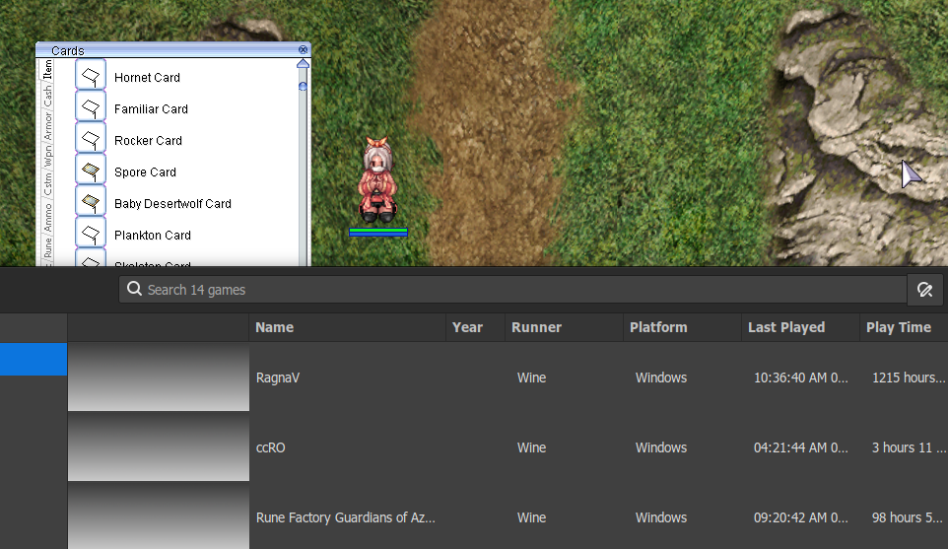948x549 pixels.
Task: Click the 3 hours 11 play time cell
Action: (x=909, y=448)
